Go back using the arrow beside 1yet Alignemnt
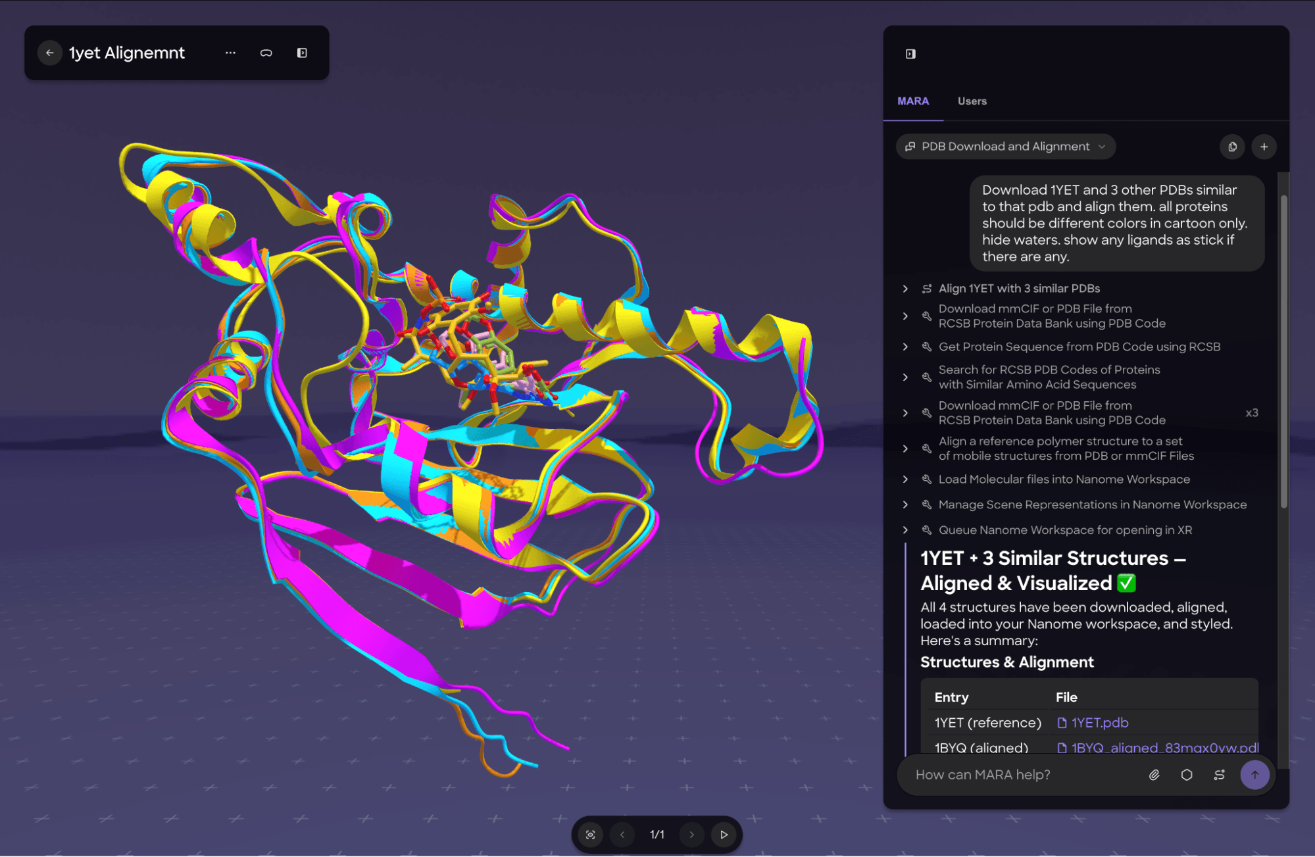 [x=49, y=53]
